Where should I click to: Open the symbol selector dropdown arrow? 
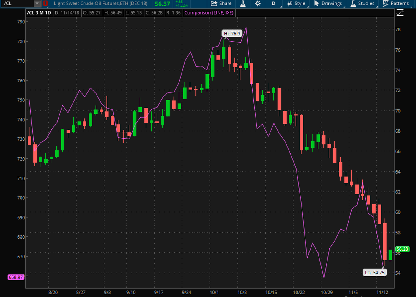pos(37,4)
